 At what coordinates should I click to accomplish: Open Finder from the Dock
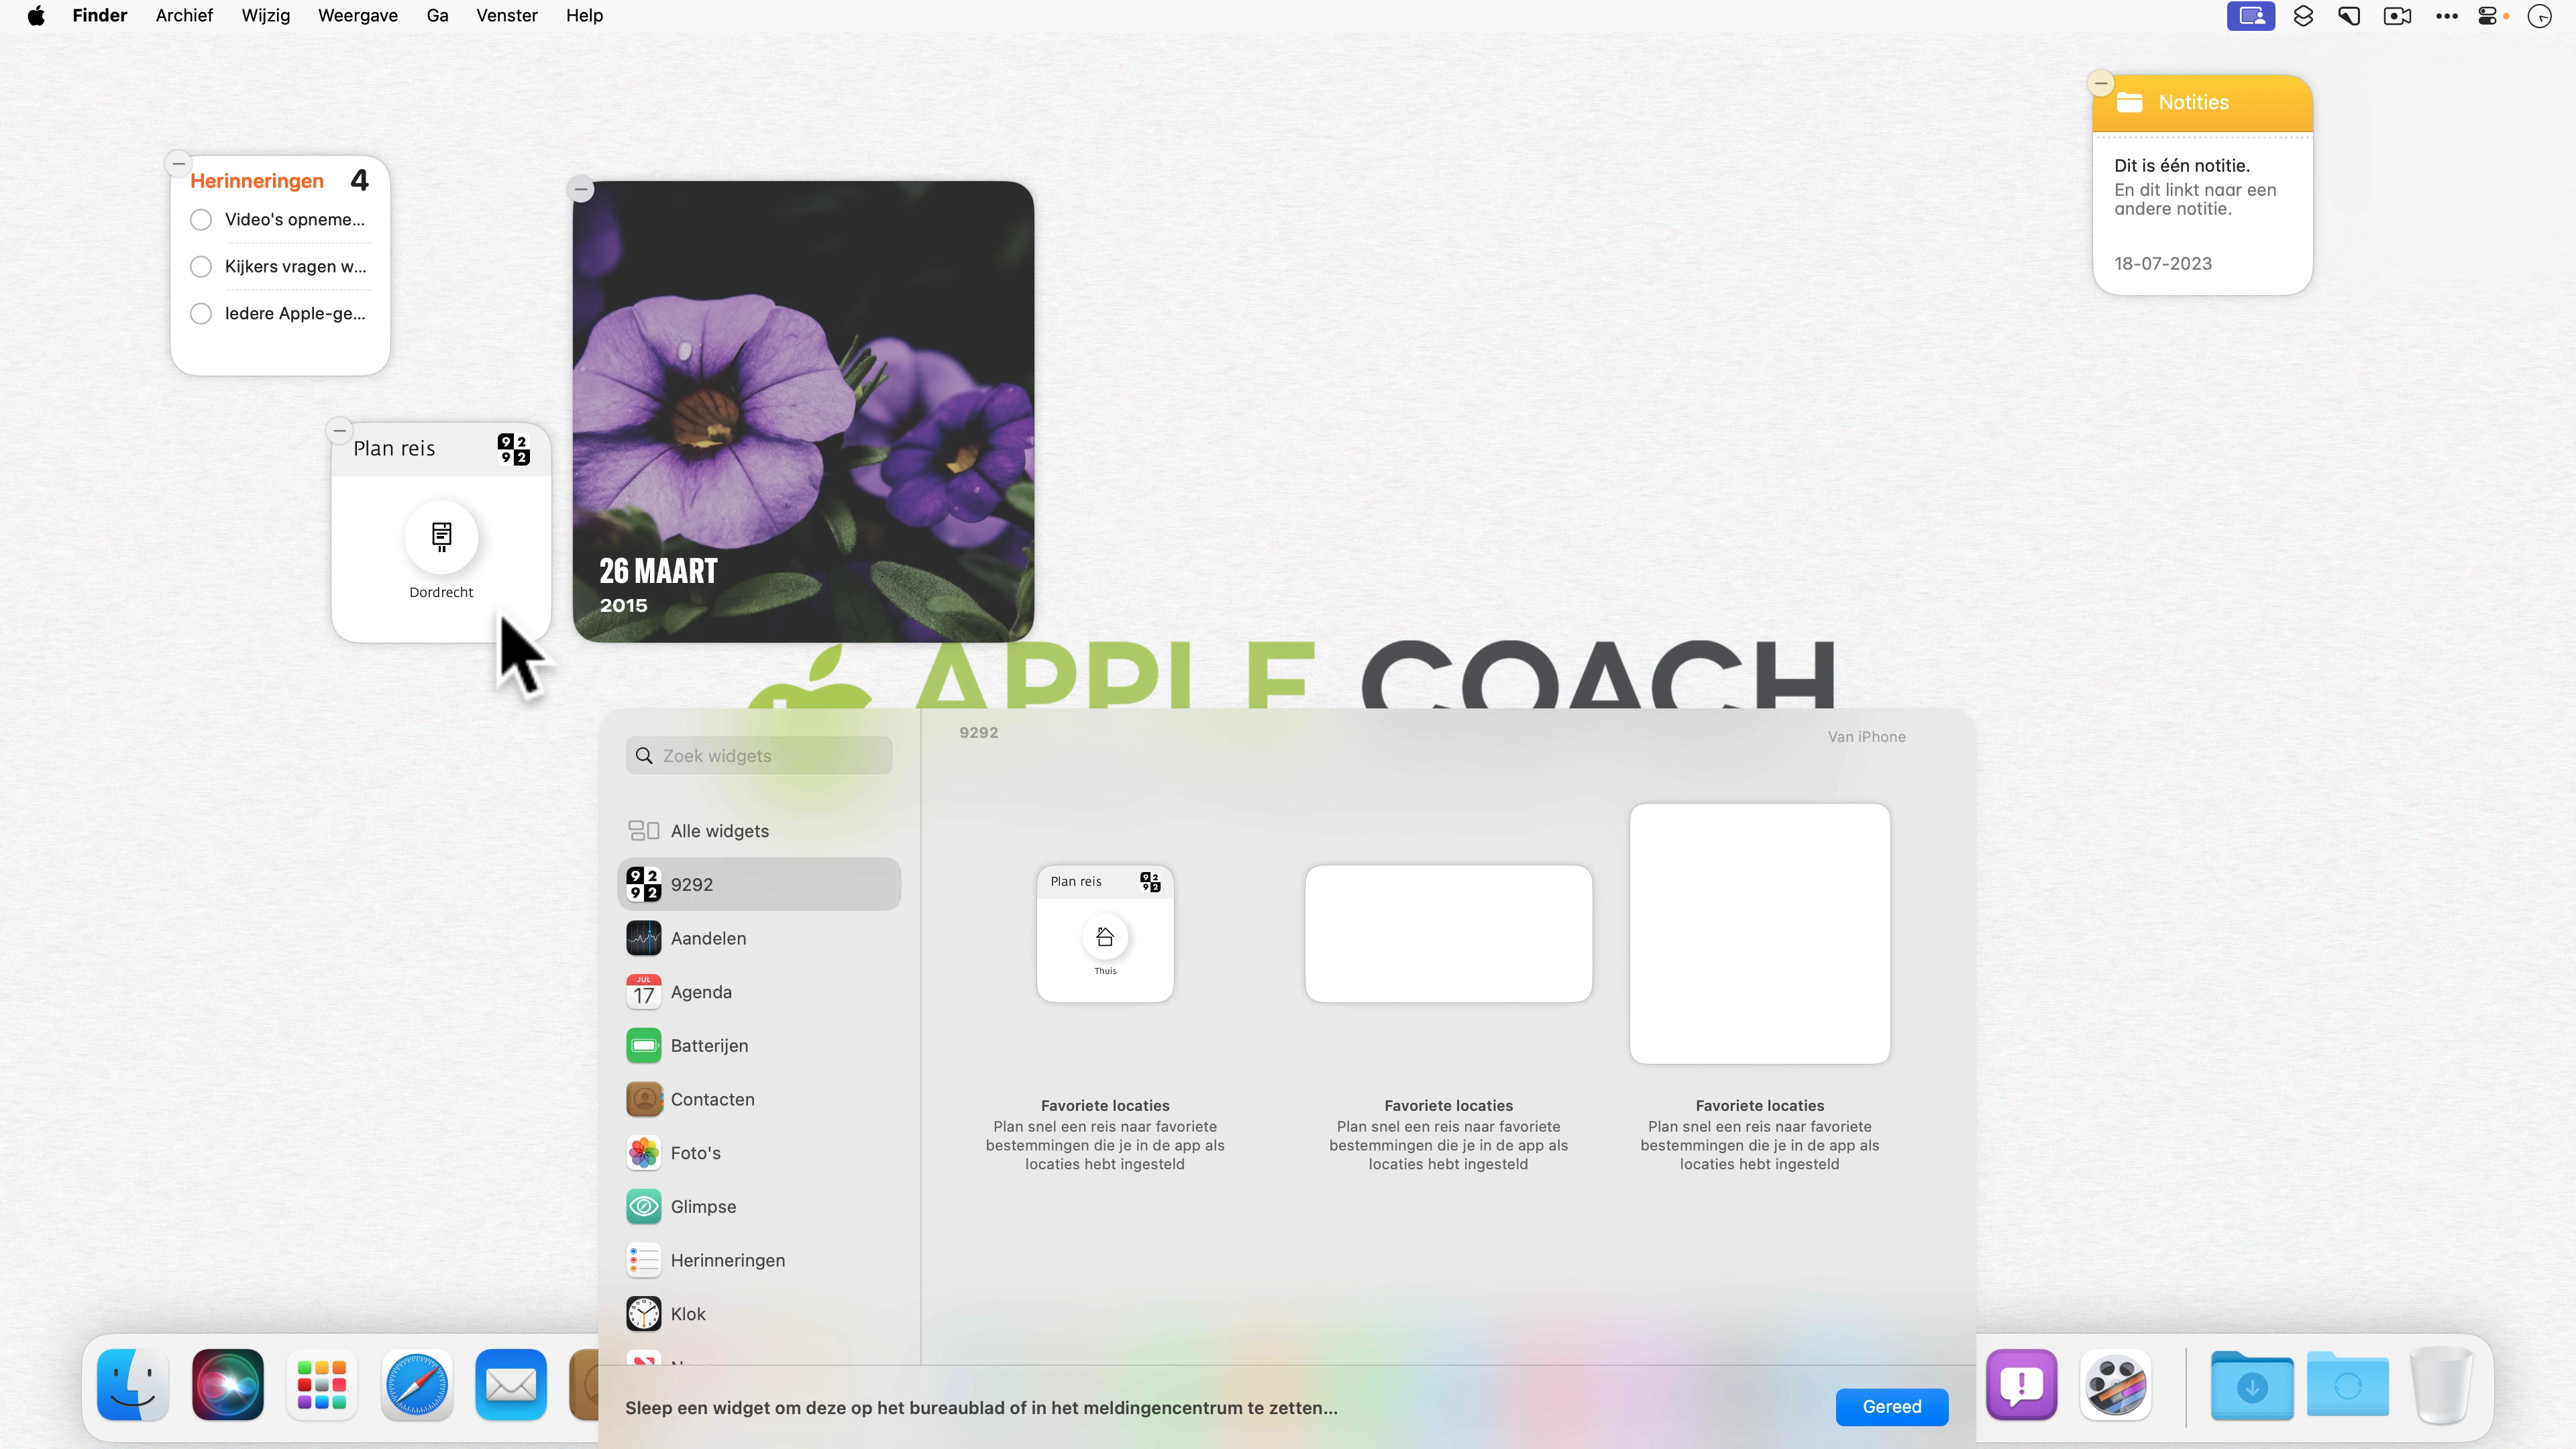(x=133, y=1385)
